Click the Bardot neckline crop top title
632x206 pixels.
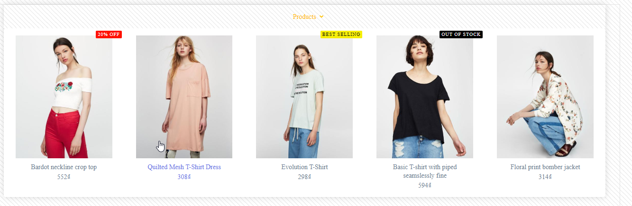click(64, 167)
